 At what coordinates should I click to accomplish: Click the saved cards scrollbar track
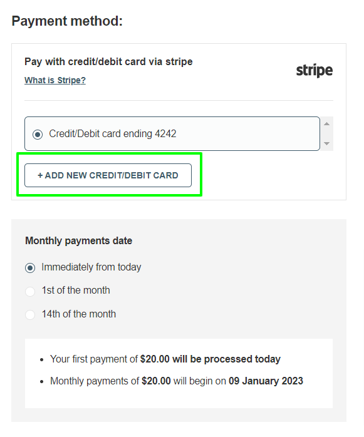[326, 134]
